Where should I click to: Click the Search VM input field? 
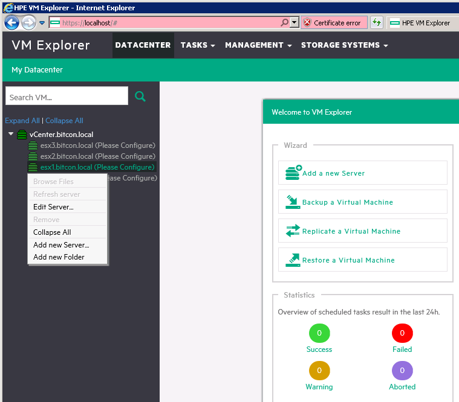pyautogui.click(x=67, y=96)
